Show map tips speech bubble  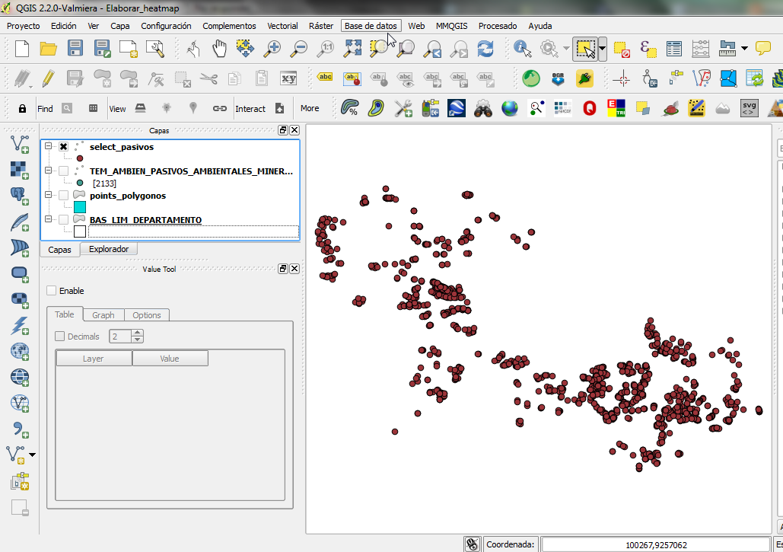point(763,49)
